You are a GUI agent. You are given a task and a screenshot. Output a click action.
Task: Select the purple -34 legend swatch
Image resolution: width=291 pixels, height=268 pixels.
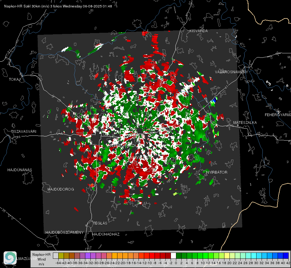click(x=88, y=255)
